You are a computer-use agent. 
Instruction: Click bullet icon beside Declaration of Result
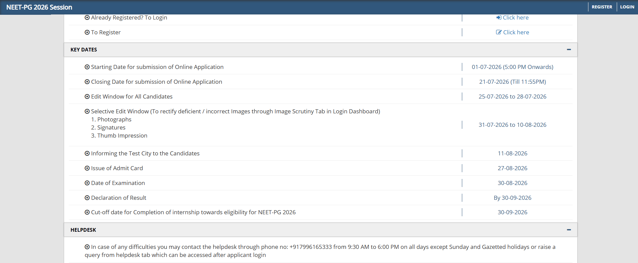click(x=87, y=198)
